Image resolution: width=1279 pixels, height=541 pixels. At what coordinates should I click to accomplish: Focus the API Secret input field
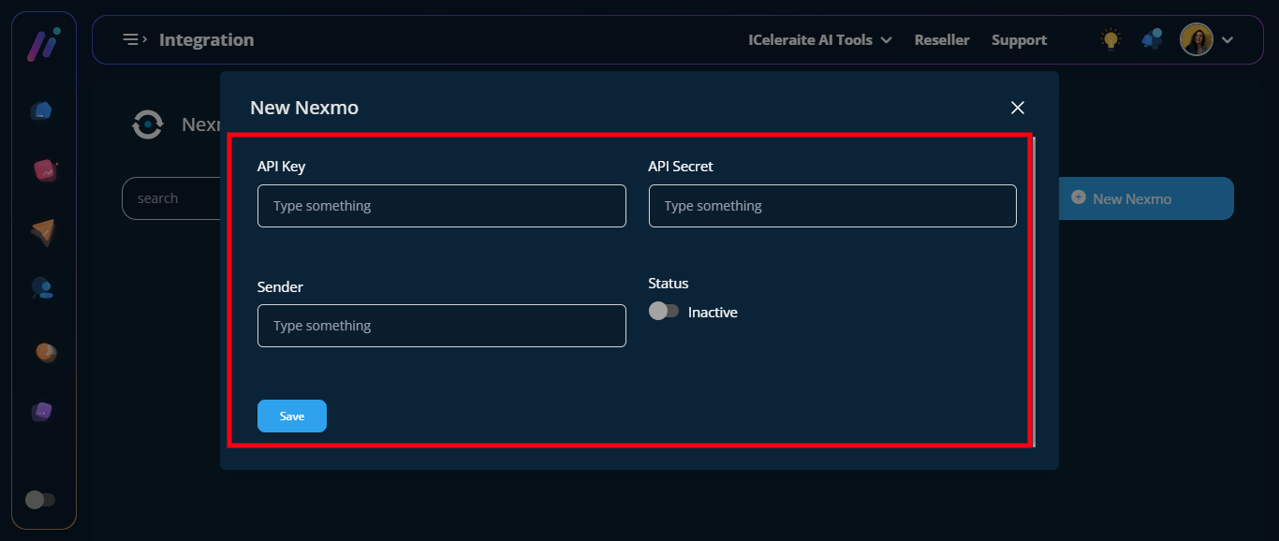coord(831,206)
